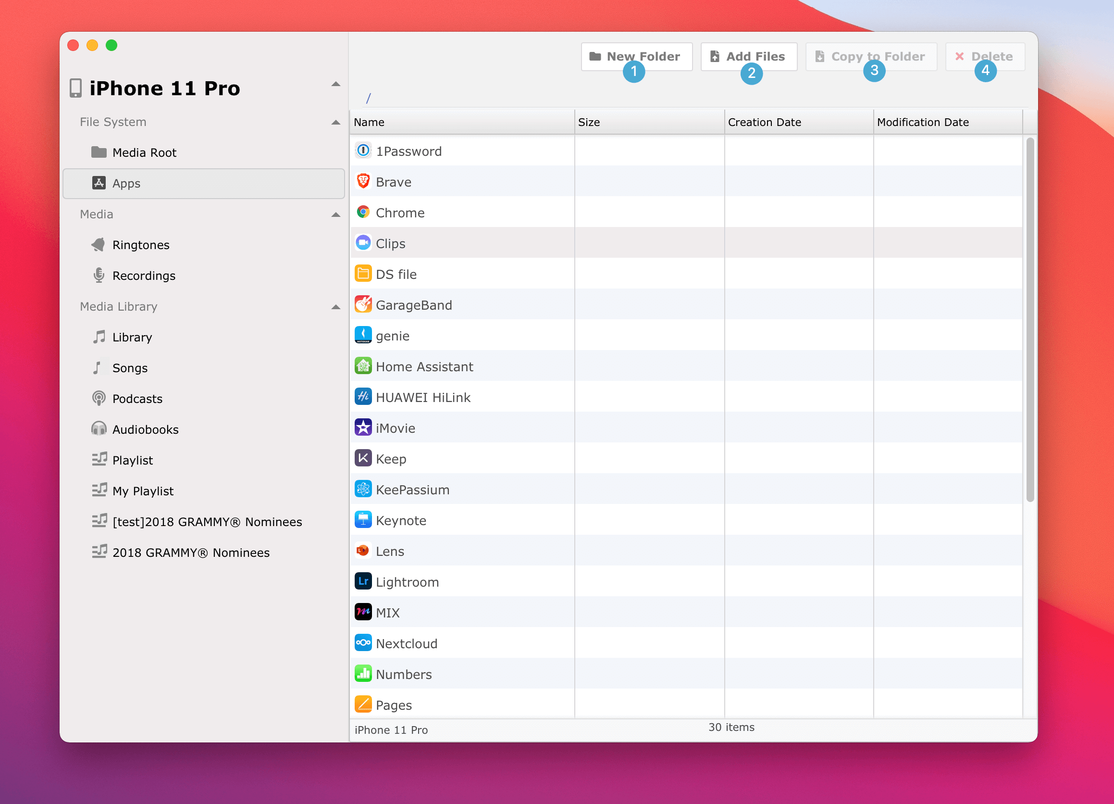Select the GarageBand row name
Viewport: 1114px width, 804px height.
[414, 305]
